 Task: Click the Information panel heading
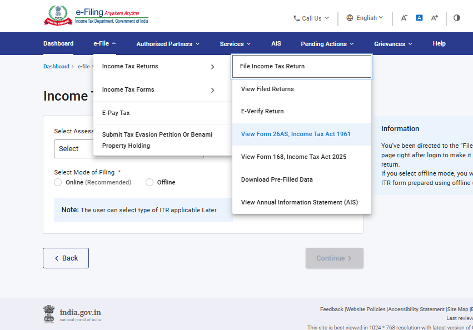point(400,129)
